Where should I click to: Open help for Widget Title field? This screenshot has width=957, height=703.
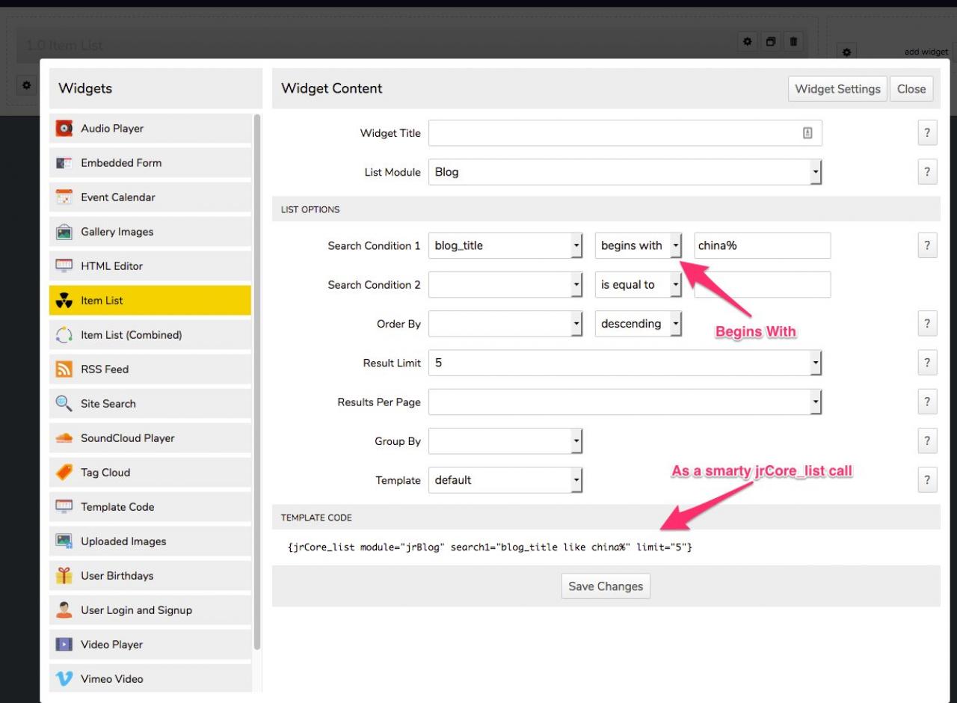[x=926, y=133]
